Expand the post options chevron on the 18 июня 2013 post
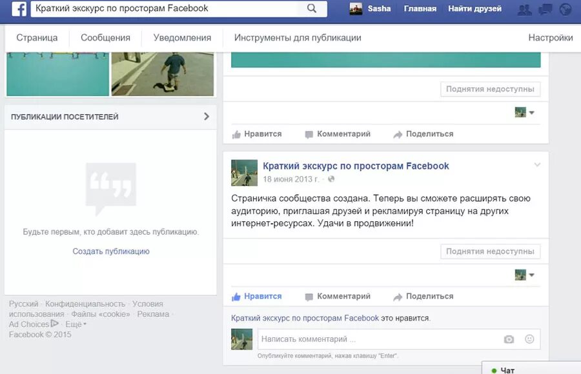 pos(537,165)
